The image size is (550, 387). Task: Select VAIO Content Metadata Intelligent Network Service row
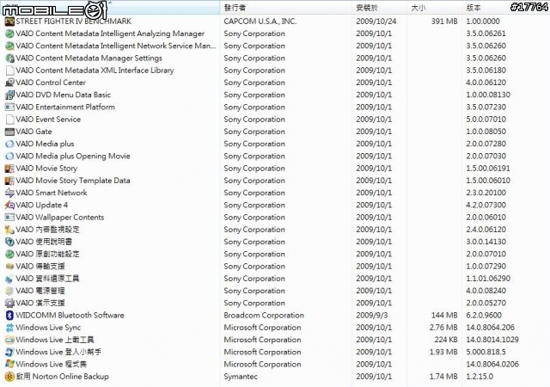pos(275,46)
